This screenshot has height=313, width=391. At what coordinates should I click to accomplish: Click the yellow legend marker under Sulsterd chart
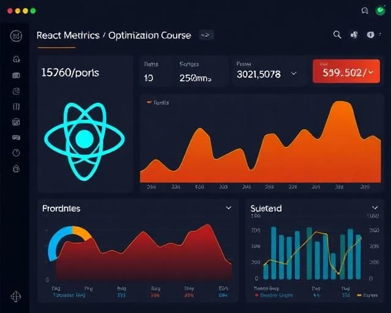click(359, 295)
